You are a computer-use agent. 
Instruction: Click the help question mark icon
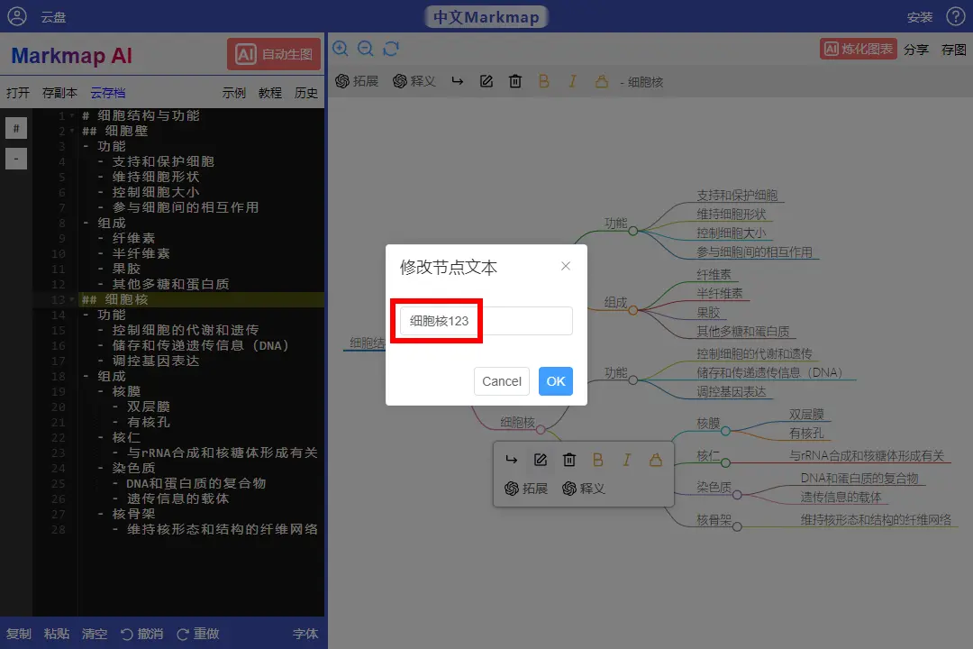coord(955,16)
